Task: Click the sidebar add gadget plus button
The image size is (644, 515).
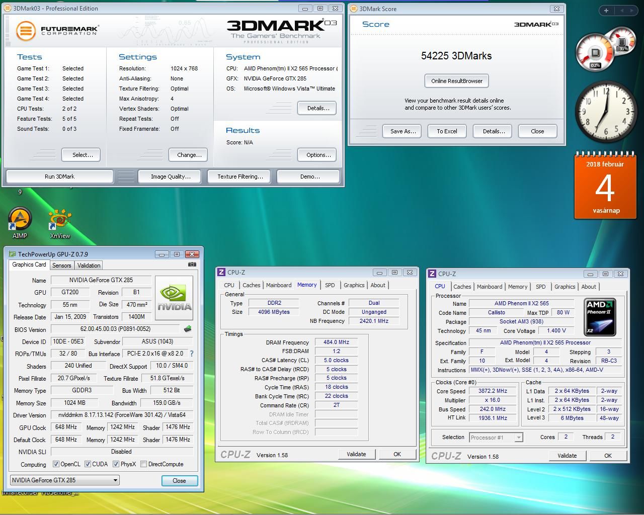Action: pyautogui.click(x=606, y=10)
